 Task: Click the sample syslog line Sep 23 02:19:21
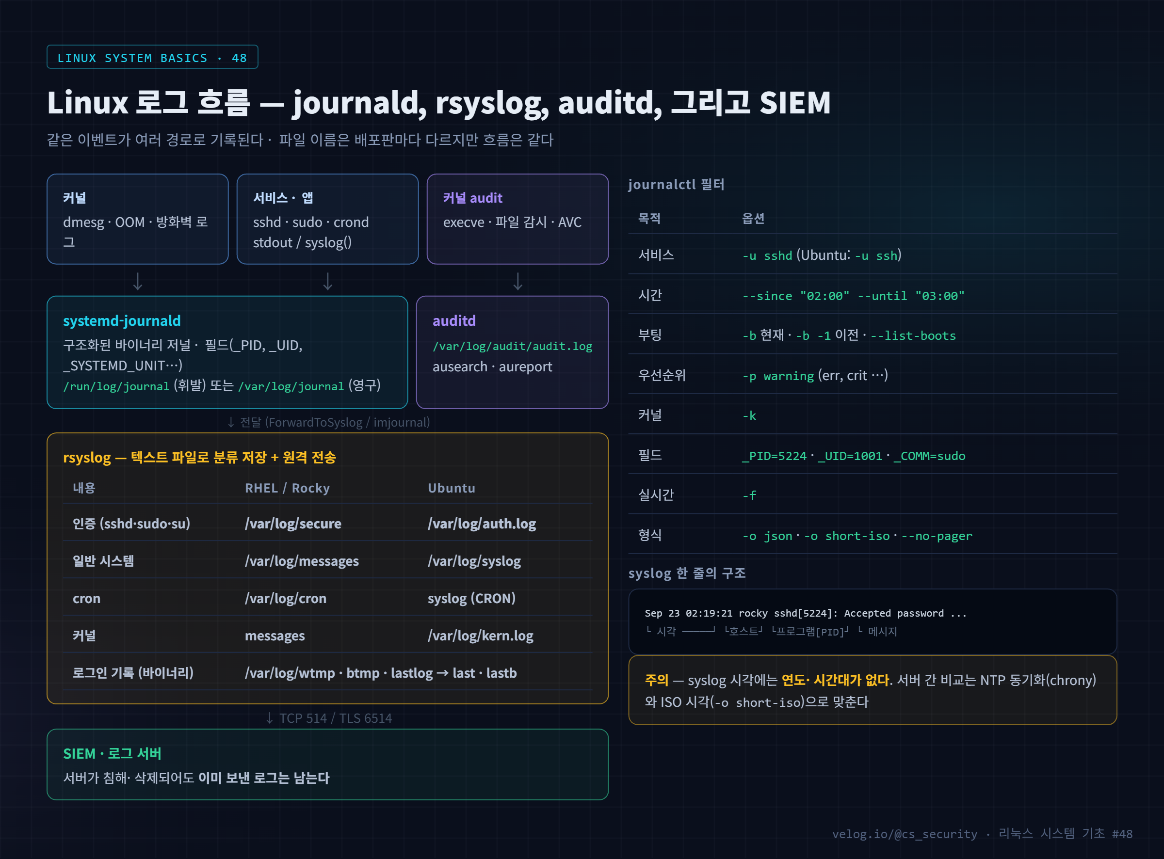[x=806, y=613]
